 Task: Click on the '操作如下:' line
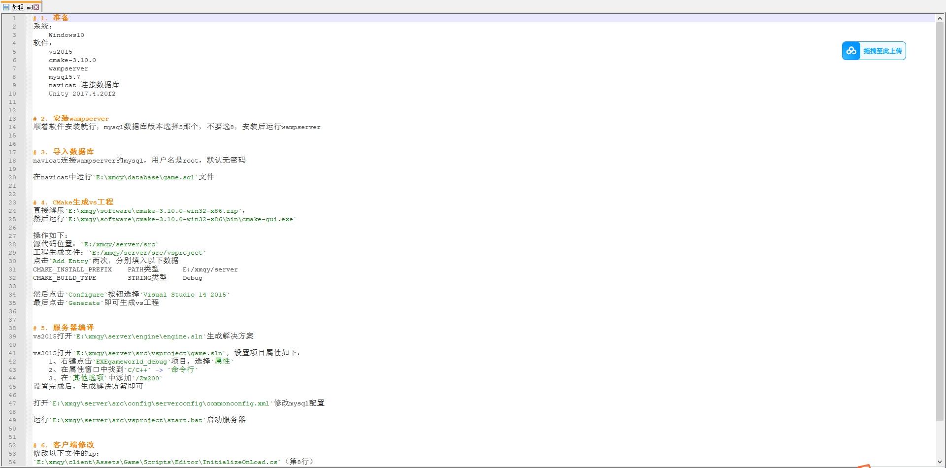click(50, 236)
